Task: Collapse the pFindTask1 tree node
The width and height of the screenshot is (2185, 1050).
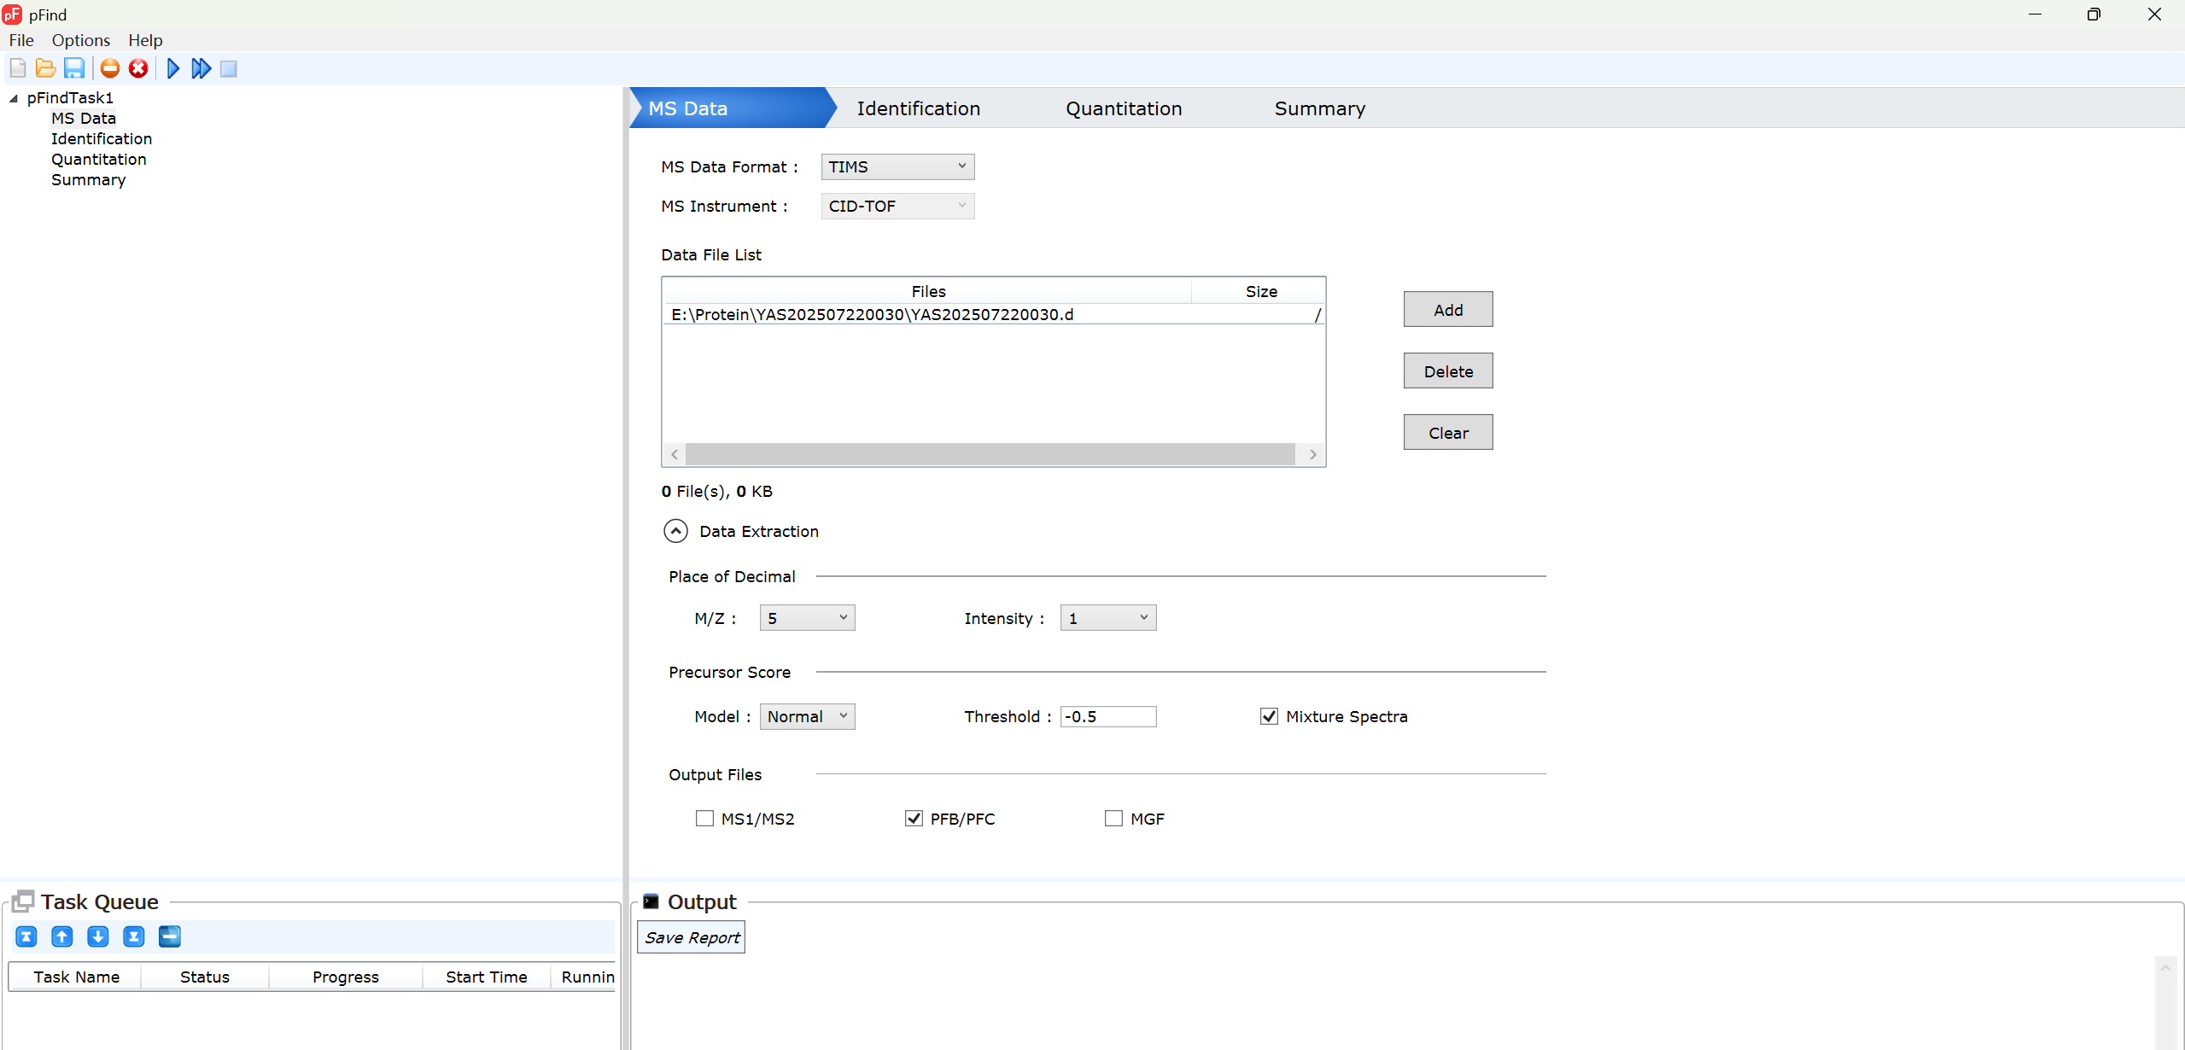Action: coord(14,98)
